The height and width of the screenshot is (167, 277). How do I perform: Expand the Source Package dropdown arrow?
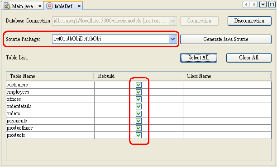click(x=172, y=39)
